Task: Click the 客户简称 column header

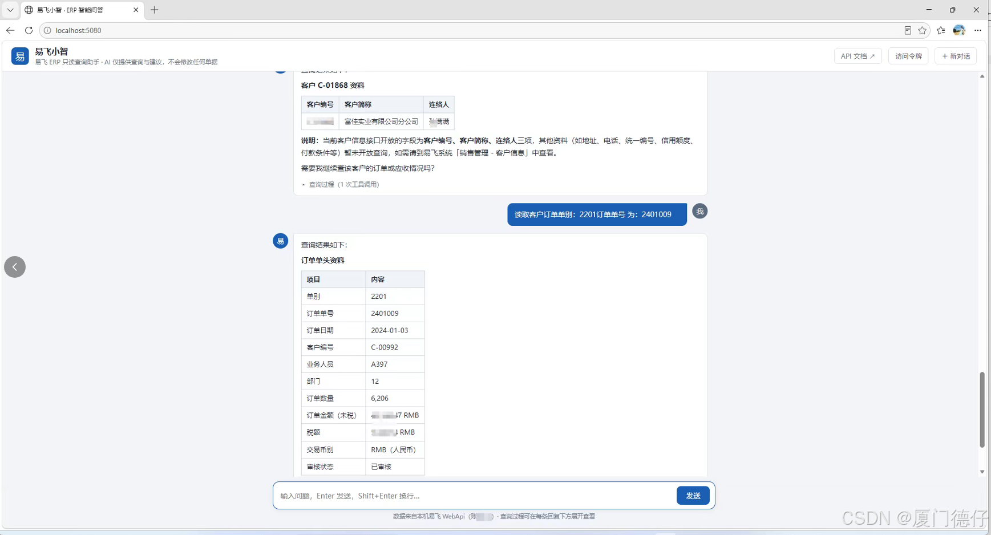Action: point(381,104)
